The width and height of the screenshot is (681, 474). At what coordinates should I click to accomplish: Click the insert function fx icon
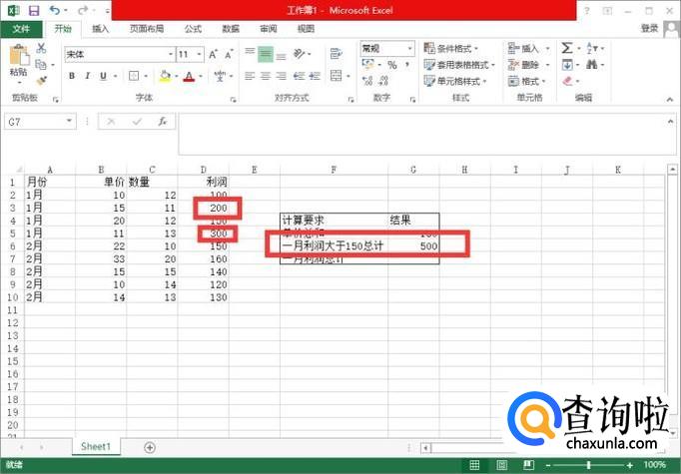tap(163, 122)
